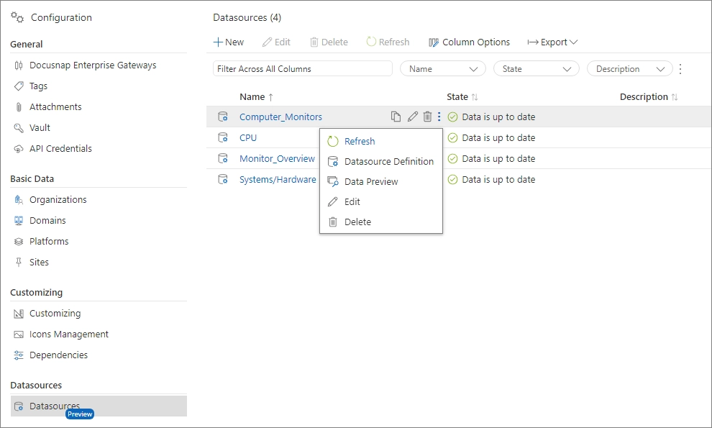
Task: Click the pencil edit icon in Computer_Monitors row
Action: (412, 117)
